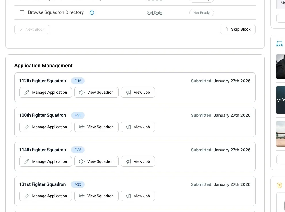
Task: Click 131st Squadron submitted date January 27th 2026
Action: coord(232,184)
